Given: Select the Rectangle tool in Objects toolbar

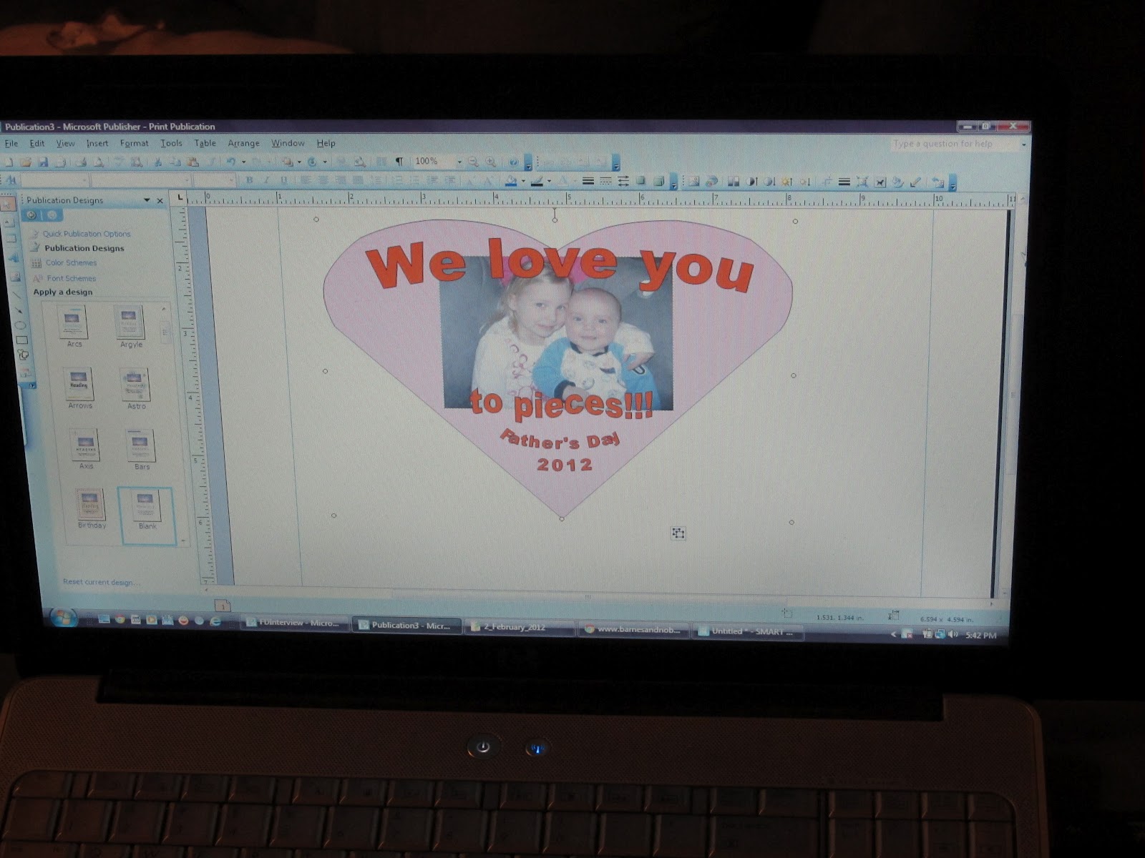Looking at the screenshot, I should [21, 340].
